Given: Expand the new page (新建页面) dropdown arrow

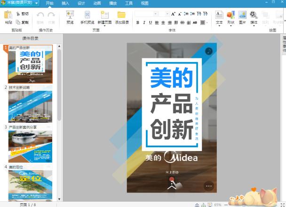Looking at the screenshot, I should pos(105,26).
